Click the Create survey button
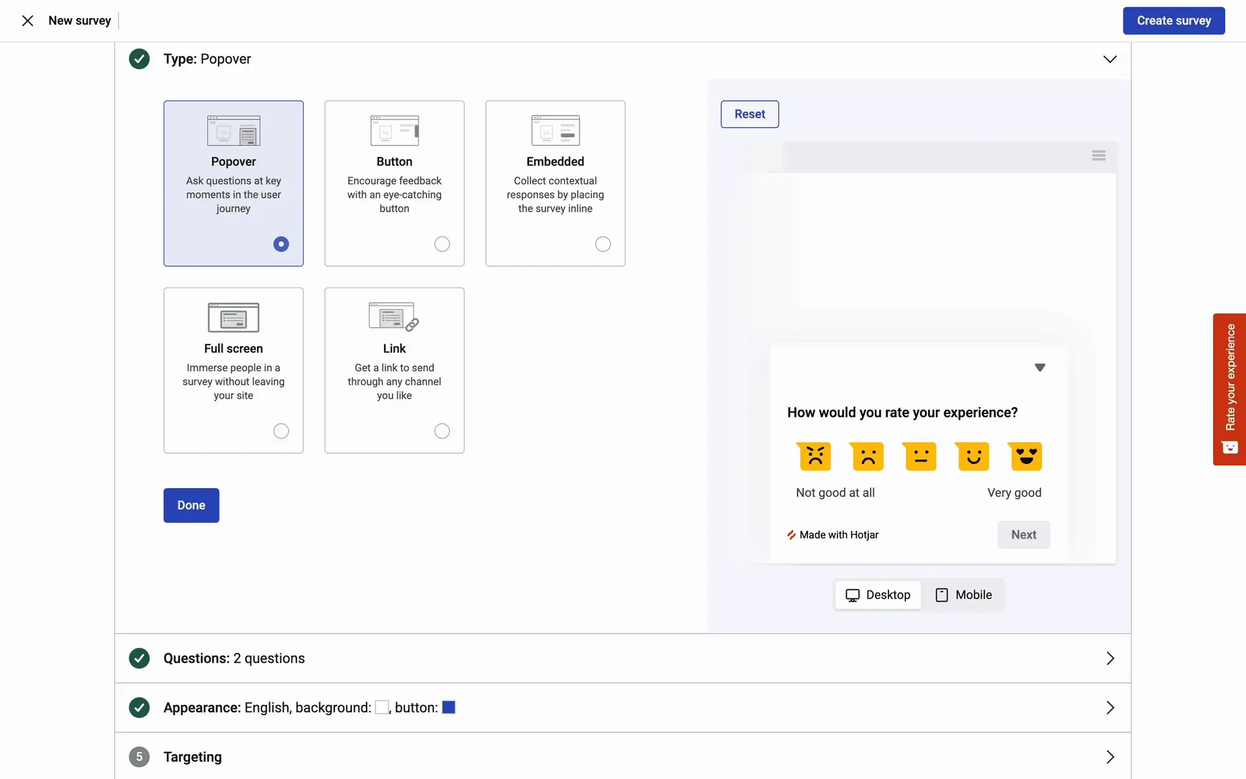 [x=1173, y=21]
